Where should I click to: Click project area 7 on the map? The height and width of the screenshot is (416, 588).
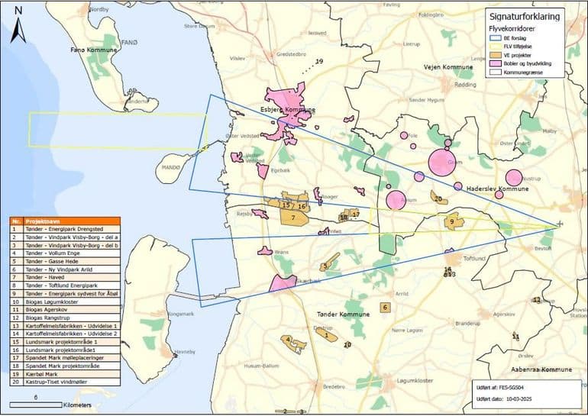pyautogui.click(x=292, y=218)
